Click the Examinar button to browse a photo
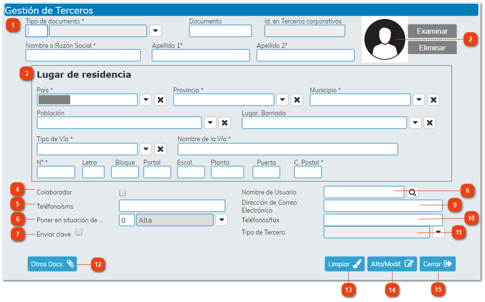The width and height of the screenshot is (485, 302). click(431, 31)
